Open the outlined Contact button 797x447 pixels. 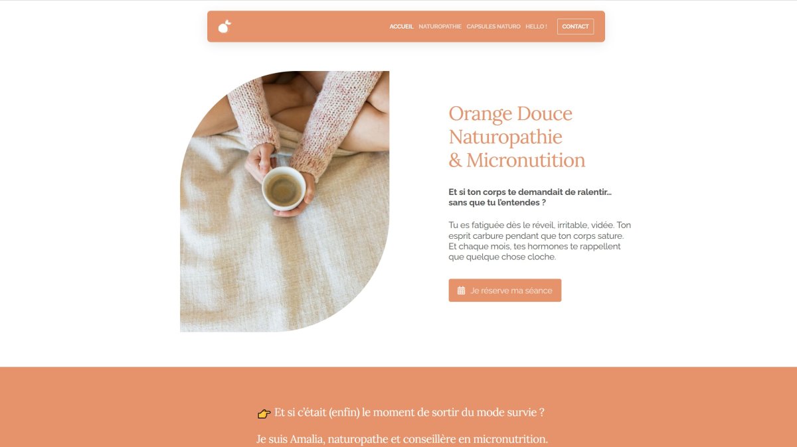(x=575, y=27)
